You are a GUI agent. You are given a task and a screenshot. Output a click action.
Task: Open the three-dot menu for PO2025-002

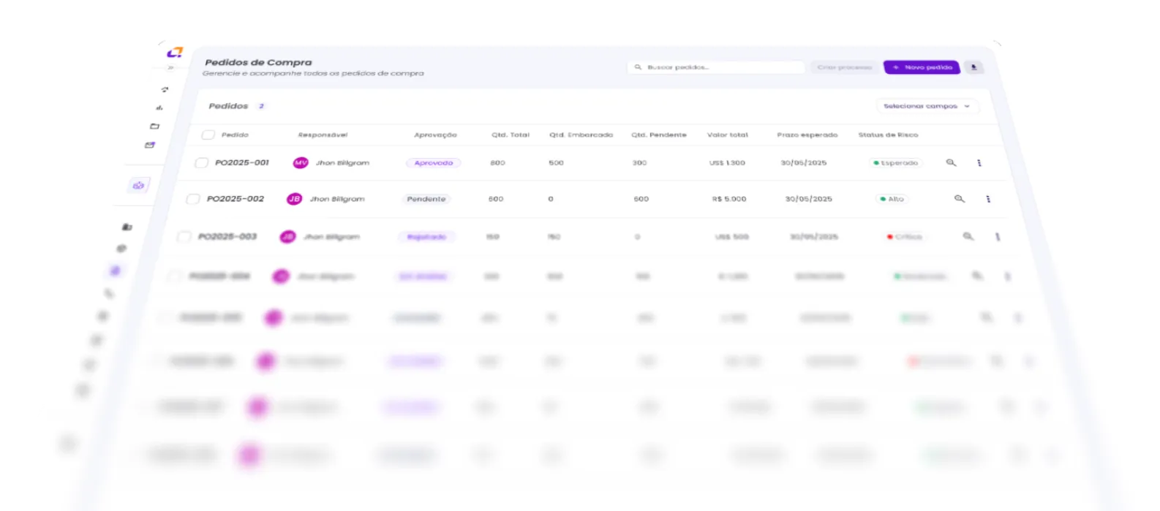988,199
